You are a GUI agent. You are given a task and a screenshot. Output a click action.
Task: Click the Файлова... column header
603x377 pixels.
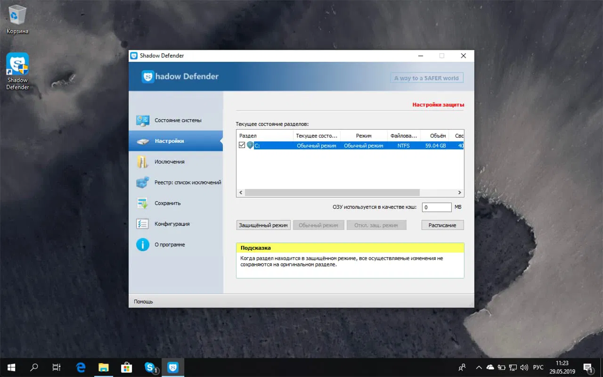coord(404,136)
